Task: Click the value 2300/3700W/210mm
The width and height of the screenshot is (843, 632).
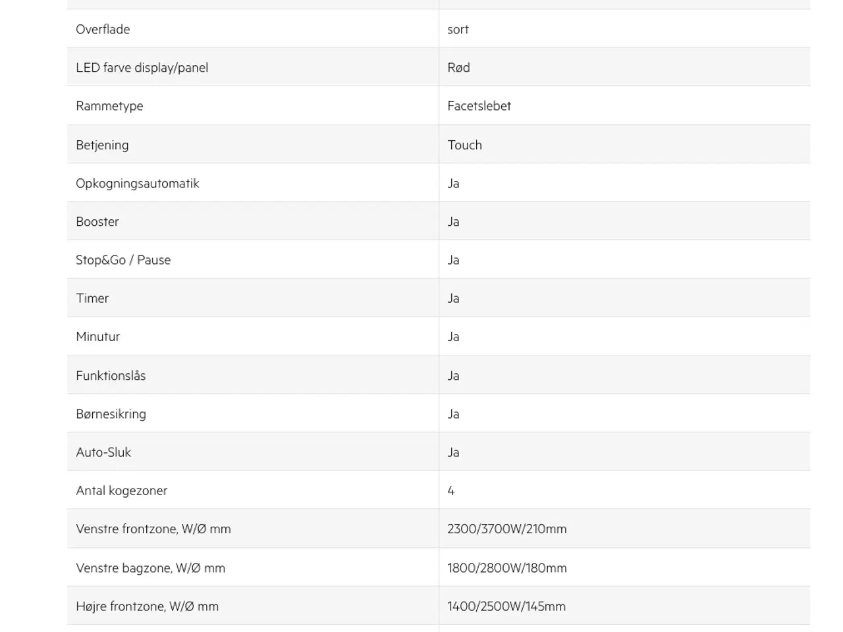Action: (506, 529)
